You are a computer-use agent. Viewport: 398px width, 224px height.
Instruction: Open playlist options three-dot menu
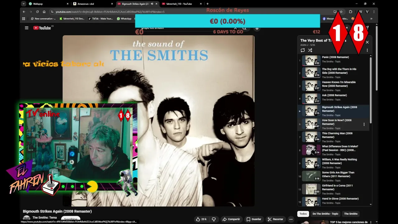[x=367, y=50]
